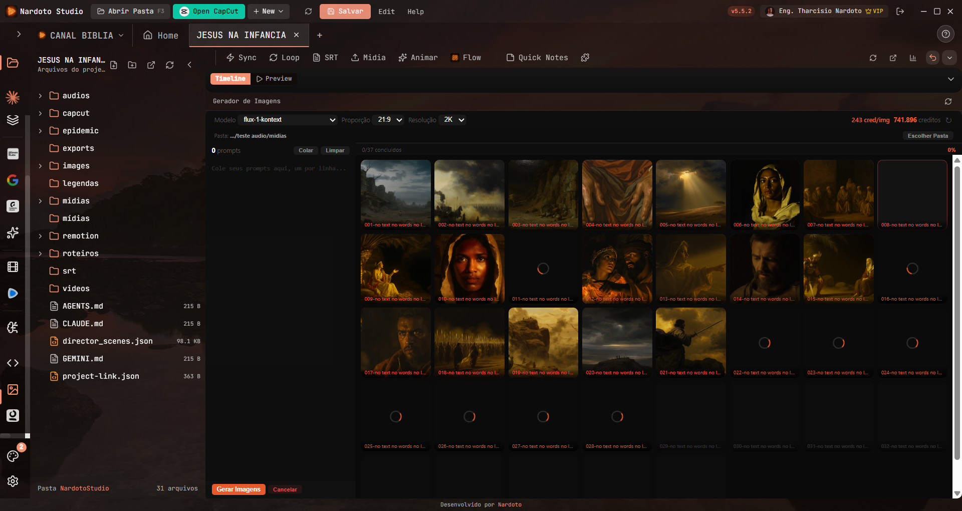This screenshot has height=511, width=962.
Task: Click the Gerar Imagens button
Action: pos(238,489)
